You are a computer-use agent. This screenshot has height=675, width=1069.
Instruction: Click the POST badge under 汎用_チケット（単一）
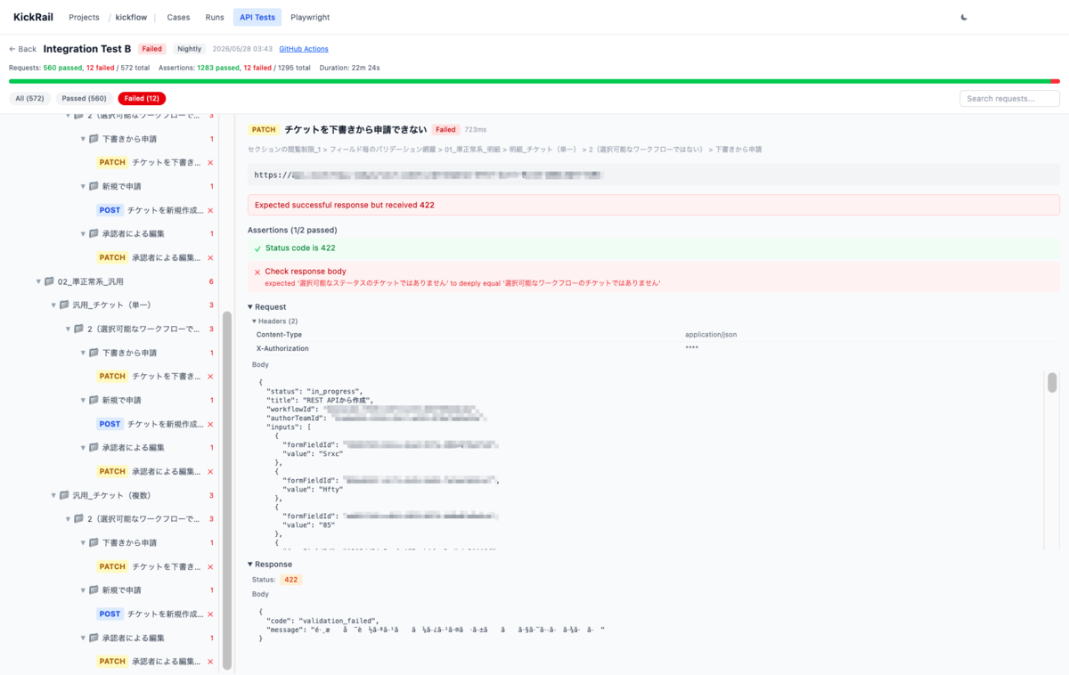pyautogui.click(x=110, y=424)
